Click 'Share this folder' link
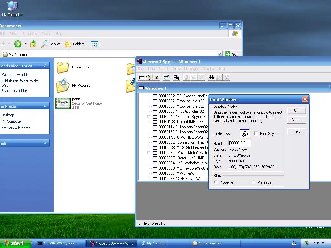Viewport: 331px width, 248px height. click(x=14, y=91)
